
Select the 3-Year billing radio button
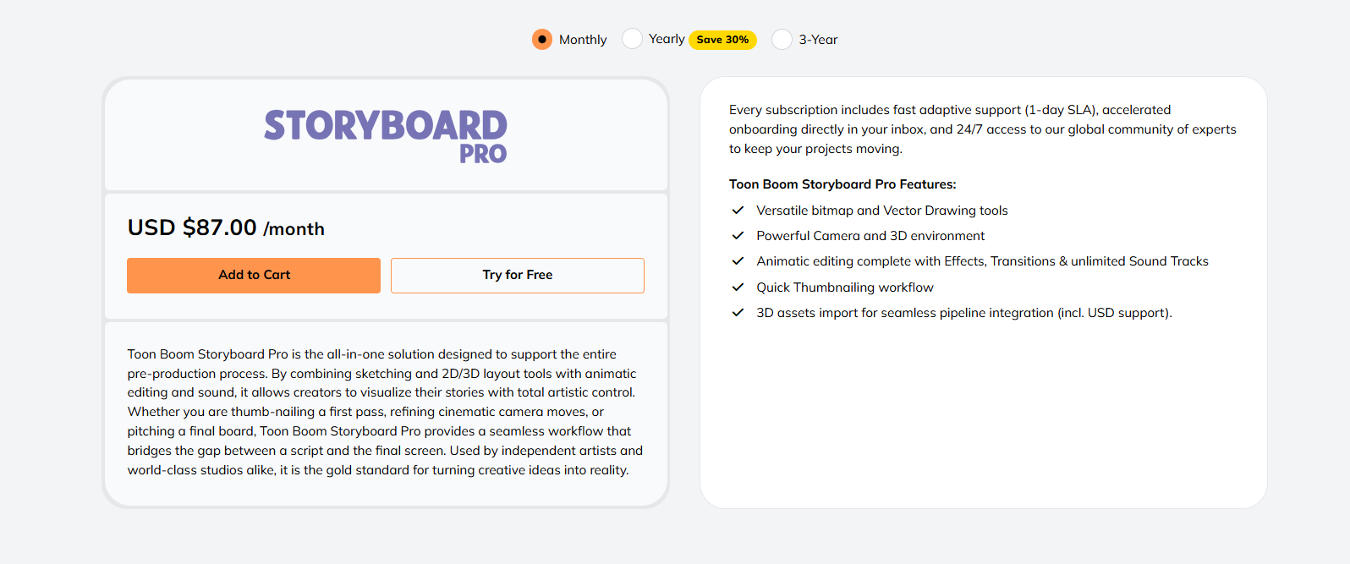pyautogui.click(x=782, y=40)
